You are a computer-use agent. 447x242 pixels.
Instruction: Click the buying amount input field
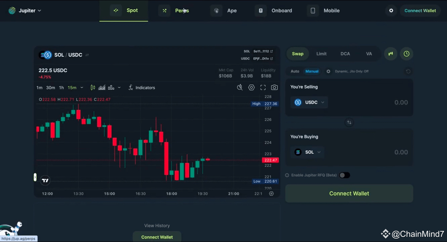tap(401, 152)
